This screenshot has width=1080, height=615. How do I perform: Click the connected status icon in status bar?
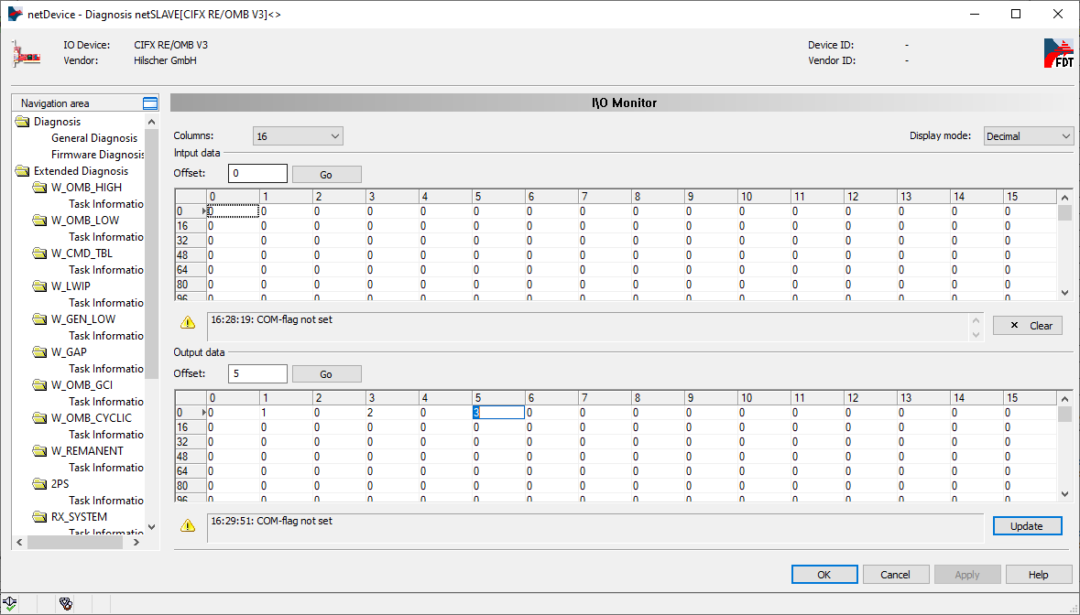(10, 603)
